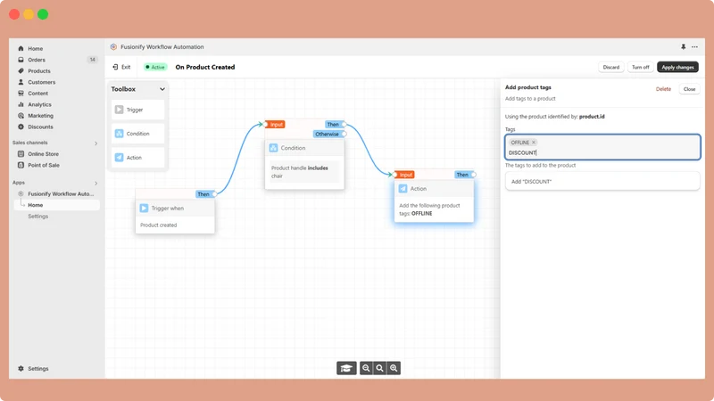Click the Orders inbox icon

(x=21, y=60)
